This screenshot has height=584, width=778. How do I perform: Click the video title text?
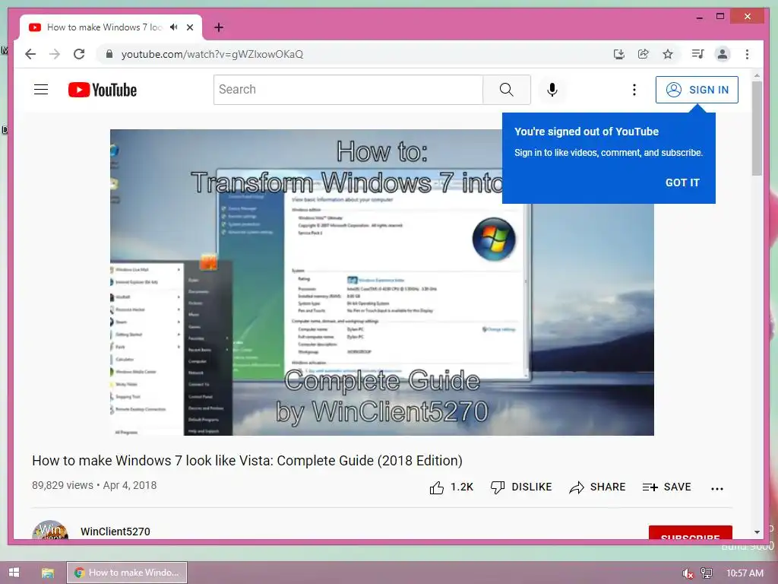point(247,461)
